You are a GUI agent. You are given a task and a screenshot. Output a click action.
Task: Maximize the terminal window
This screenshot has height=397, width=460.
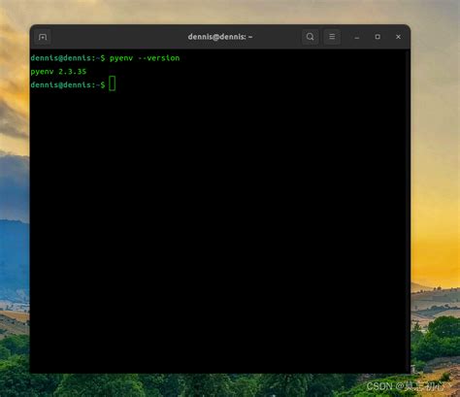click(378, 37)
